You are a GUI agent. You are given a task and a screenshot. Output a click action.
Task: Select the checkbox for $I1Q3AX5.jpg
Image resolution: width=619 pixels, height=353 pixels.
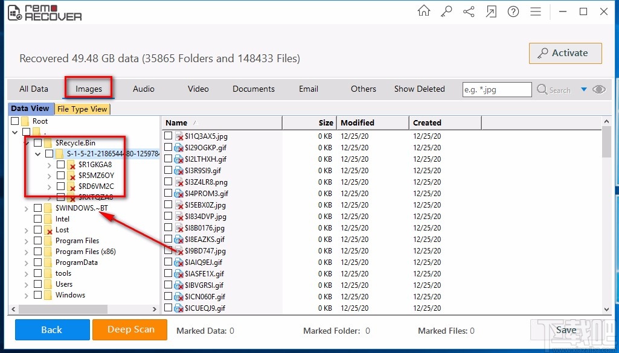click(x=168, y=136)
